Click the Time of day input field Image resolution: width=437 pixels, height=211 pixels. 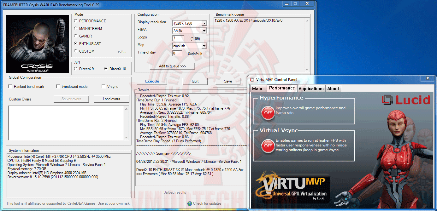pyautogui.click(x=177, y=53)
